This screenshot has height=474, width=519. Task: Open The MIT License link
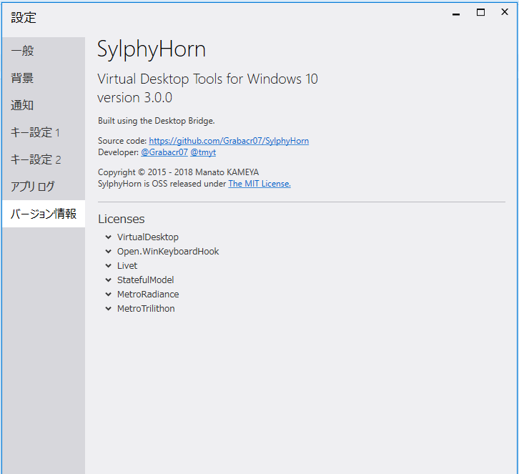[259, 184]
